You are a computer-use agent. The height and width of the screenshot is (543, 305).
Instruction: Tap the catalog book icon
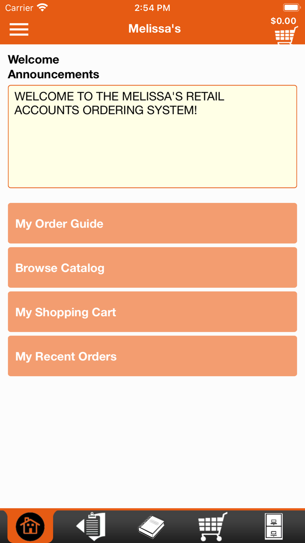151,526
